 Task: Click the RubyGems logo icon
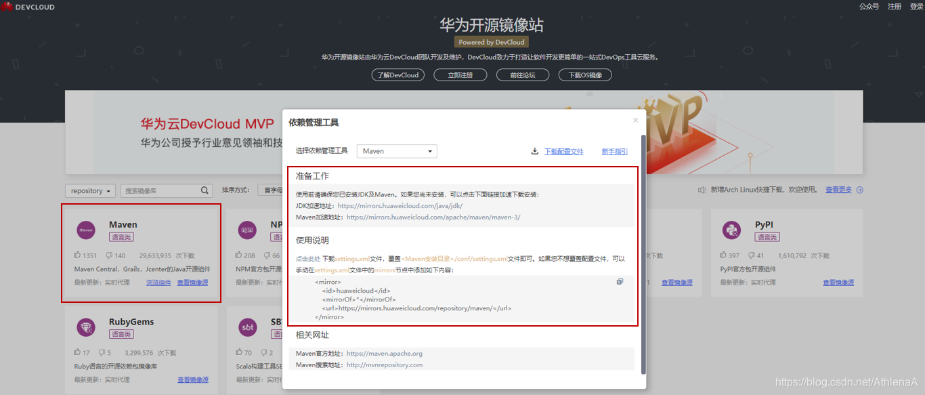86,327
